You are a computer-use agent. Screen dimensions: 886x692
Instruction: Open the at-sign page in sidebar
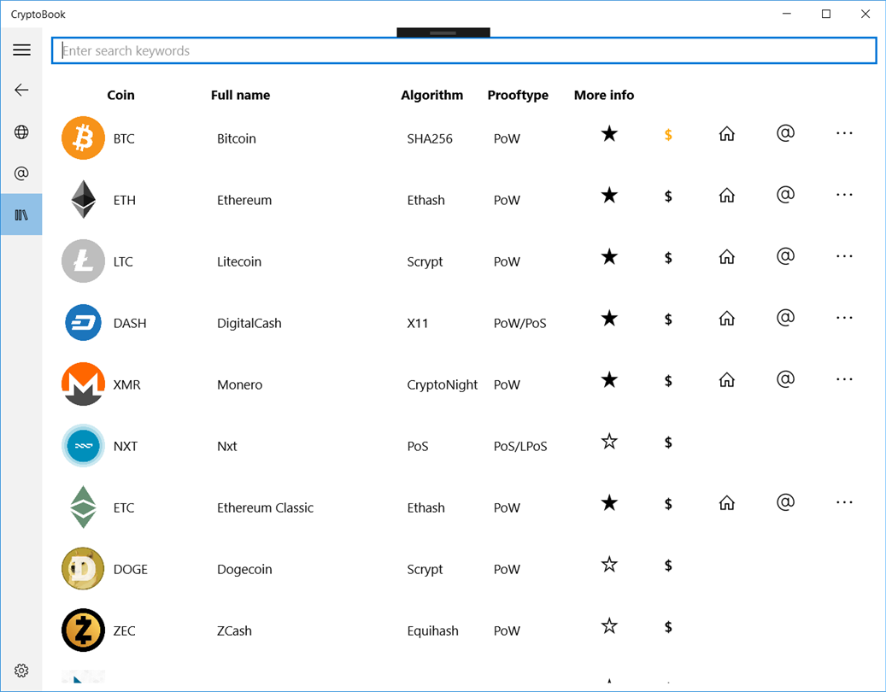click(21, 173)
